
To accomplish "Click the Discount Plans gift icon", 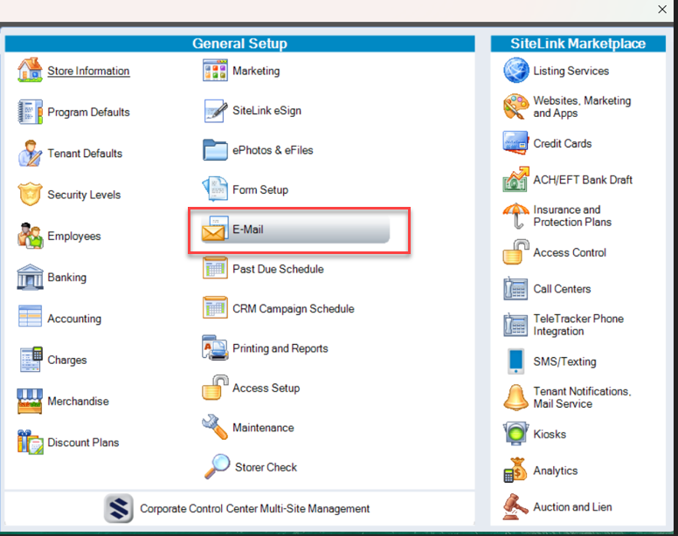I will [x=30, y=442].
